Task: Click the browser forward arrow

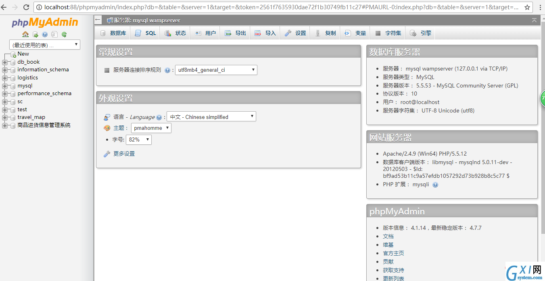Action: pyautogui.click(x=15, y=7)
